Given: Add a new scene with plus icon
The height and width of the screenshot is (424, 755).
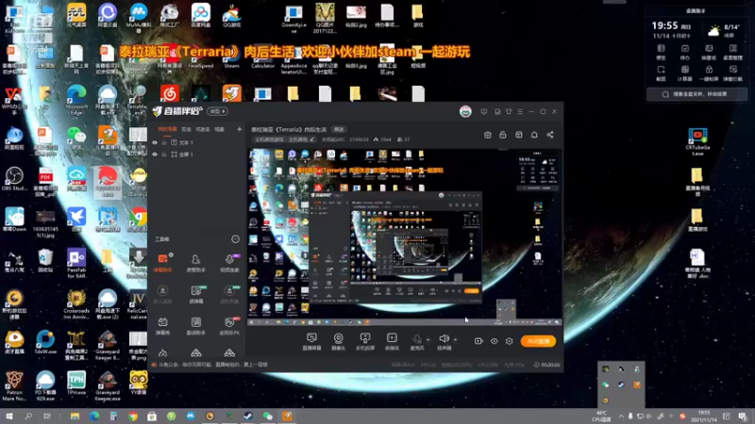Looking at the screenshot, I should [239, 129].
